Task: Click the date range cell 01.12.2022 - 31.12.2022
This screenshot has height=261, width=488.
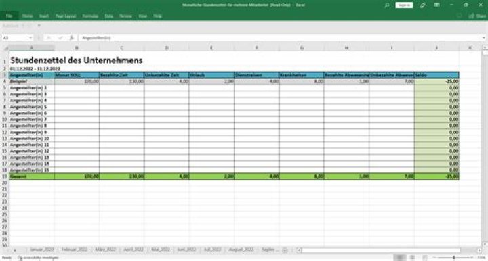Action: pyautogui.click(x=35, y=68)
